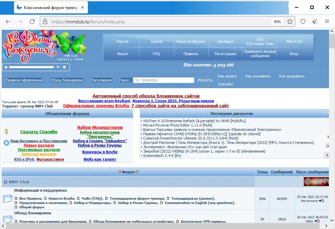Screen dimensions: 335x229
Task: Open the Популярное link
Action: (x=102, y=80)
